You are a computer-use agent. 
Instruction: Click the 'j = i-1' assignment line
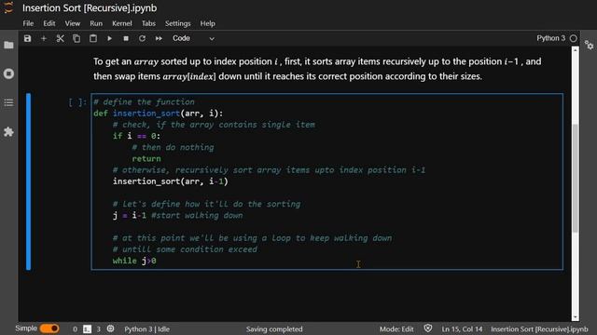[x=130, y=215]
